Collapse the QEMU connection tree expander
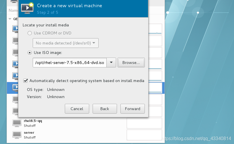The width and height of the screenshot is (234, 144). click(10, 19)
